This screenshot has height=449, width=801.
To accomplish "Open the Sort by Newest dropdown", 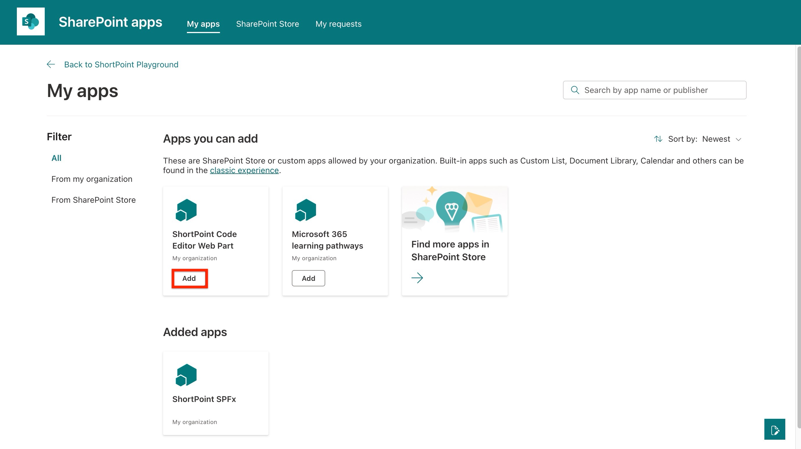I will click(716, 139).
